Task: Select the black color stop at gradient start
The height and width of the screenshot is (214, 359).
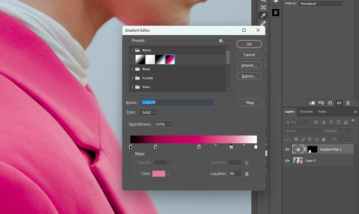Action: click(x=131, y=146)
